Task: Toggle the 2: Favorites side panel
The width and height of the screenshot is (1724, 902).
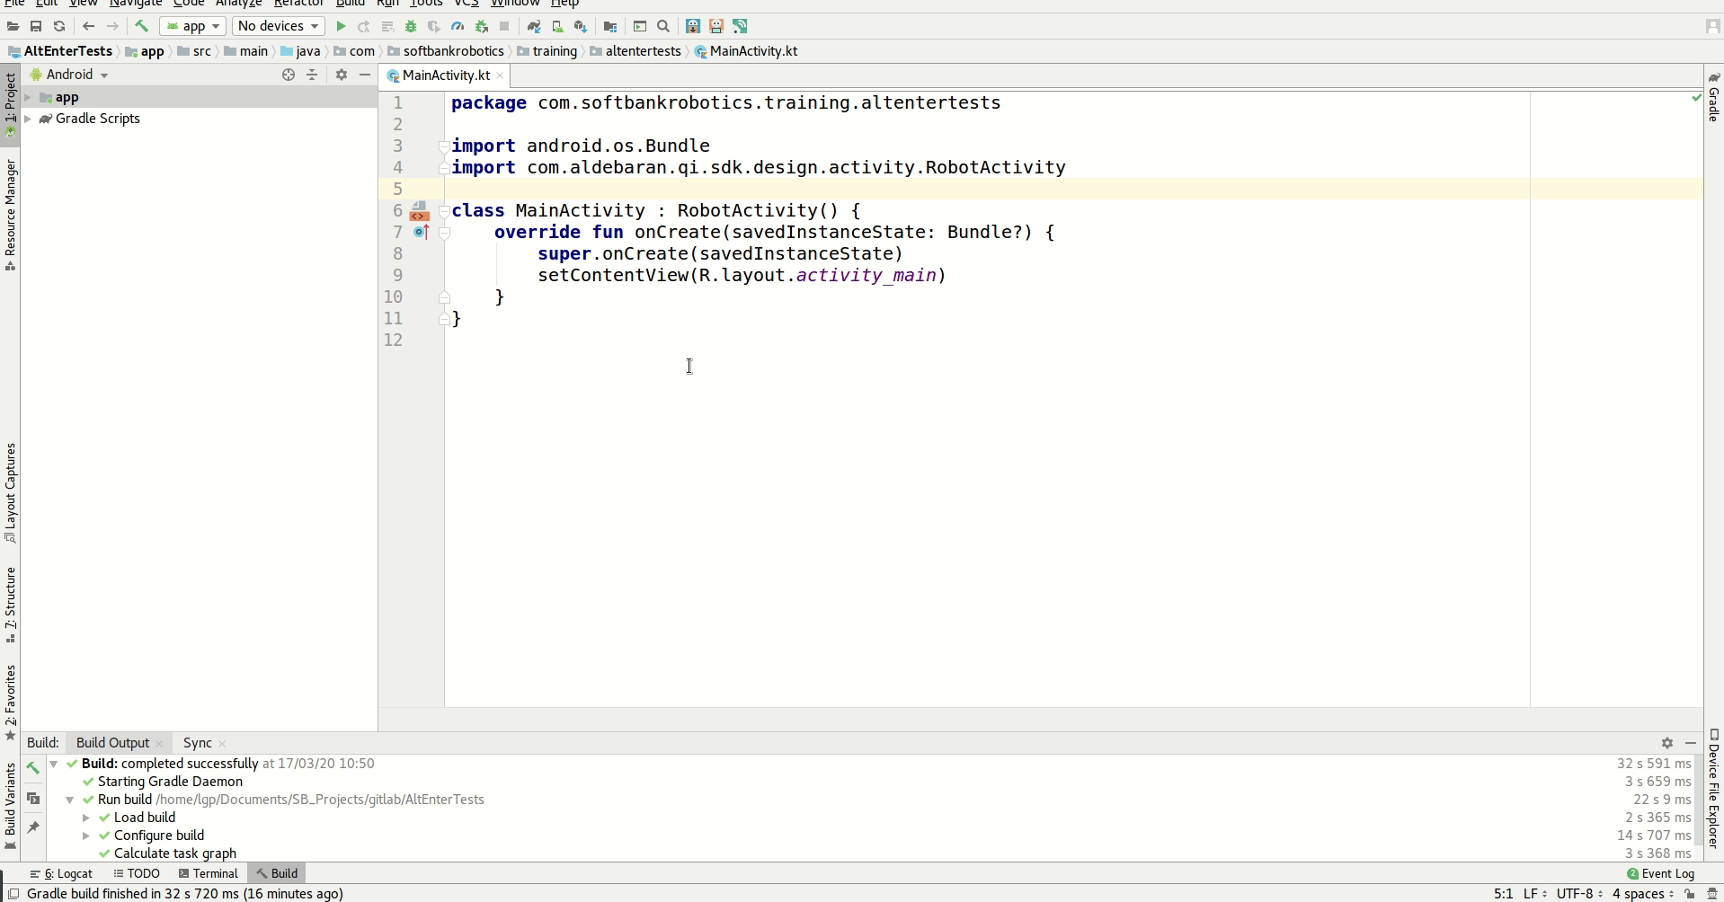Action: [10, 703]
